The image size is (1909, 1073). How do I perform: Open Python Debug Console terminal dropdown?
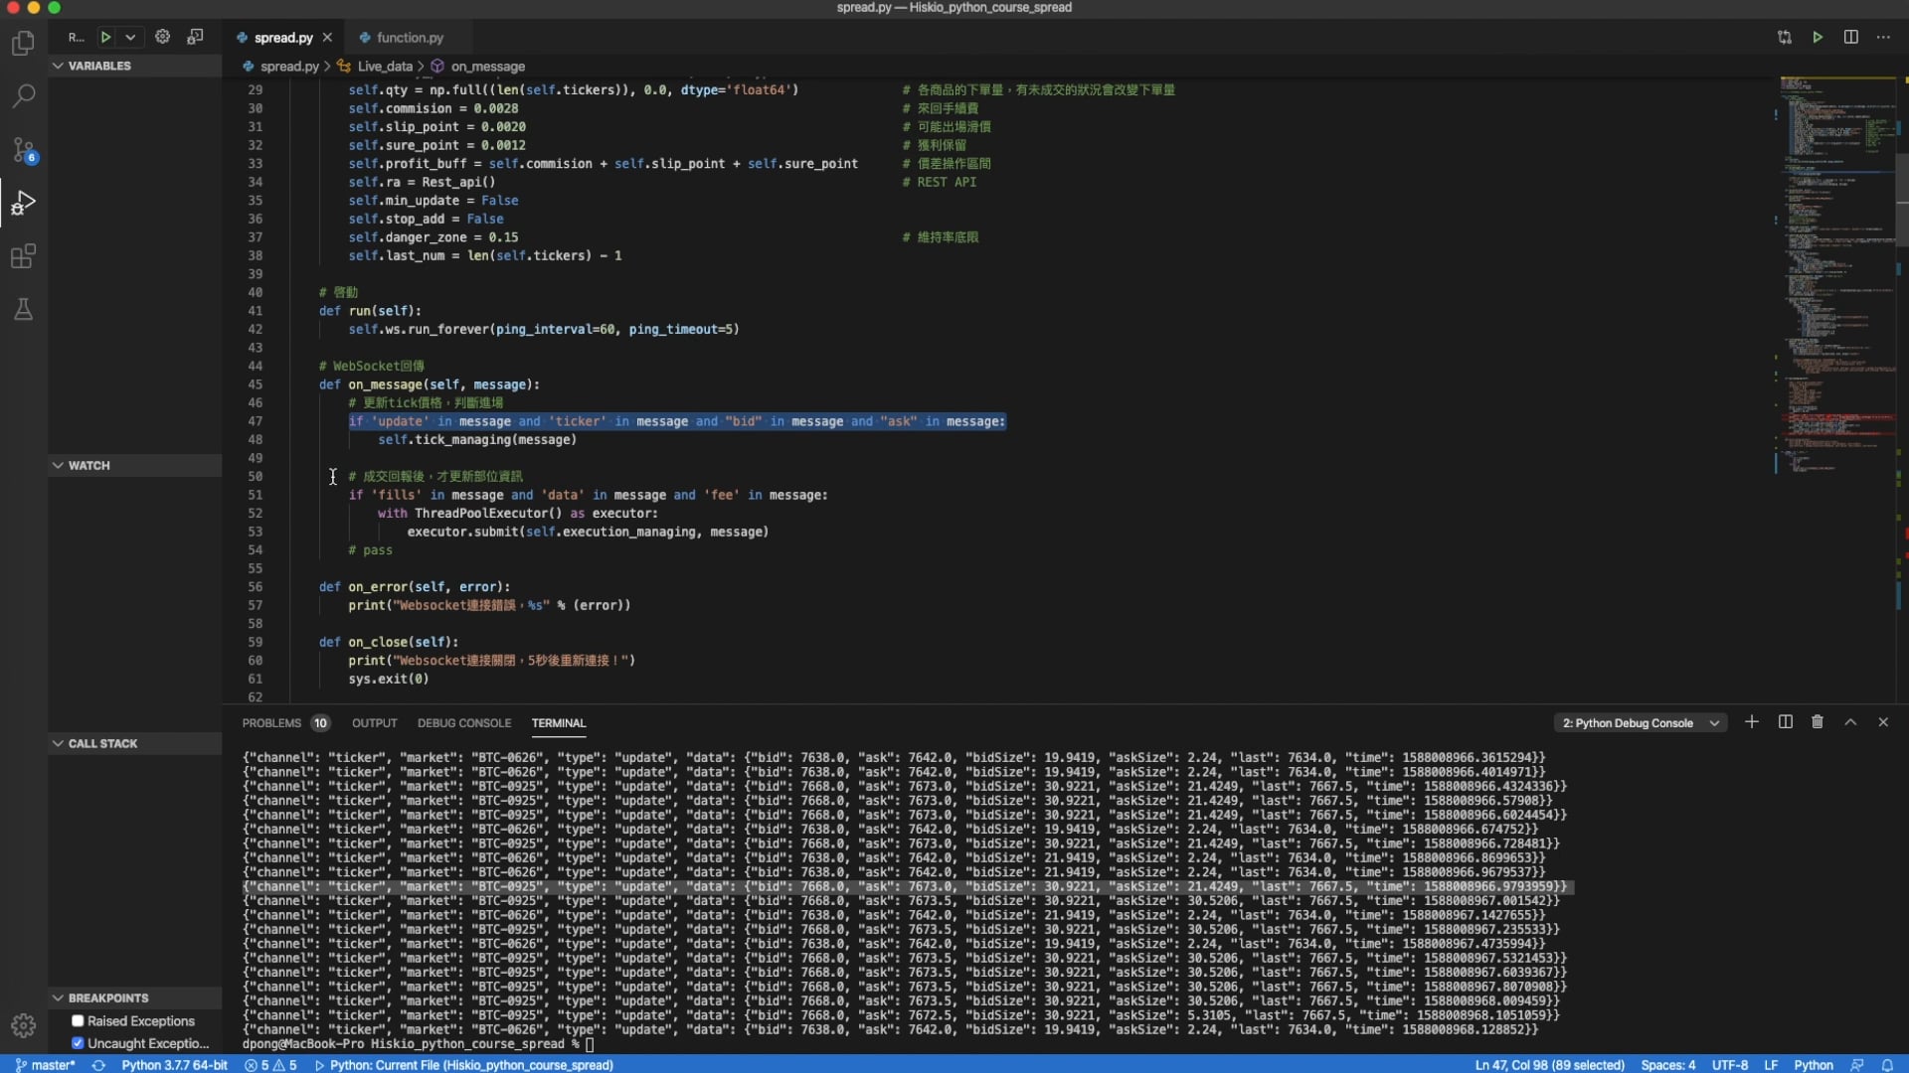click(x=1641, y=723)
